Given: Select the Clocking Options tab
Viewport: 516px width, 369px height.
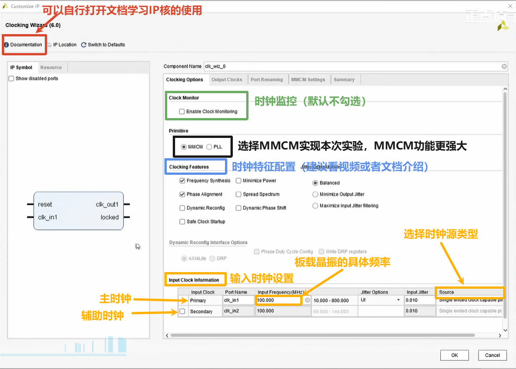Looking at the screenshot, I should click(x=184, y=79).
